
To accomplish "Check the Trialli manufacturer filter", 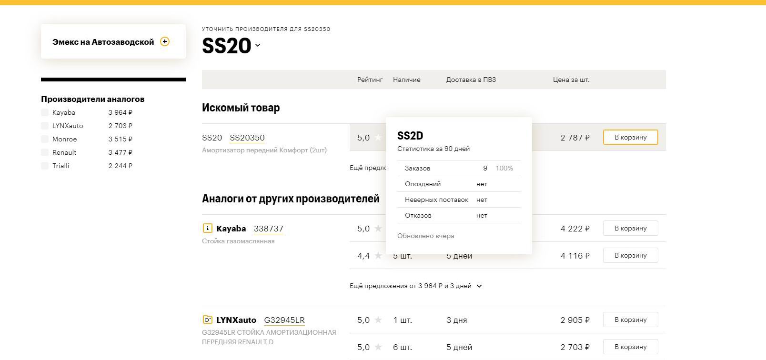I will [45, 166].
